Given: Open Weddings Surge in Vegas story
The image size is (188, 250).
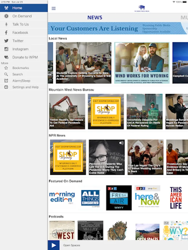Looking at the screenshot, I should 177,111.
